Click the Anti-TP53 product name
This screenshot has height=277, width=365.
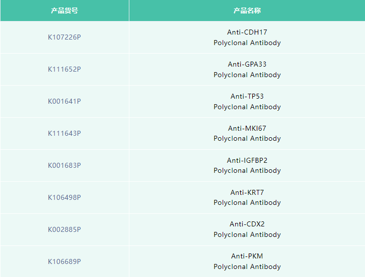click(x=247, y=96)
